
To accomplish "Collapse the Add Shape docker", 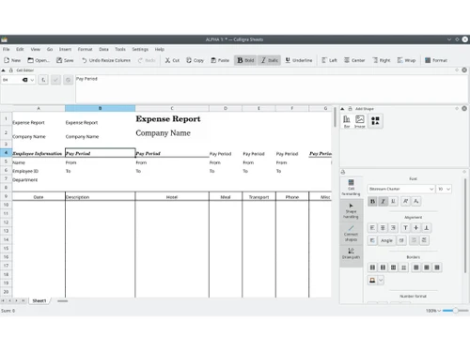I will coord(342,109).
